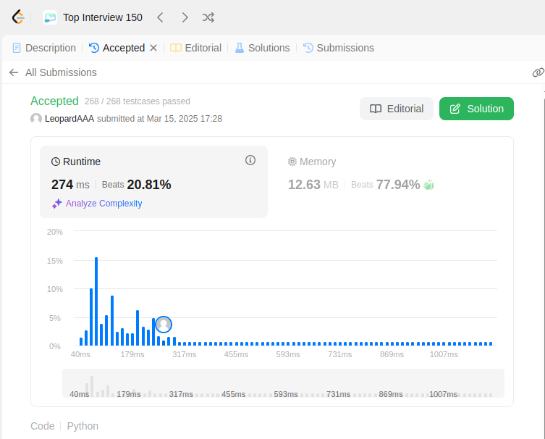
Task: Click the user avatar marker on chart
Action: click(164, 325)
